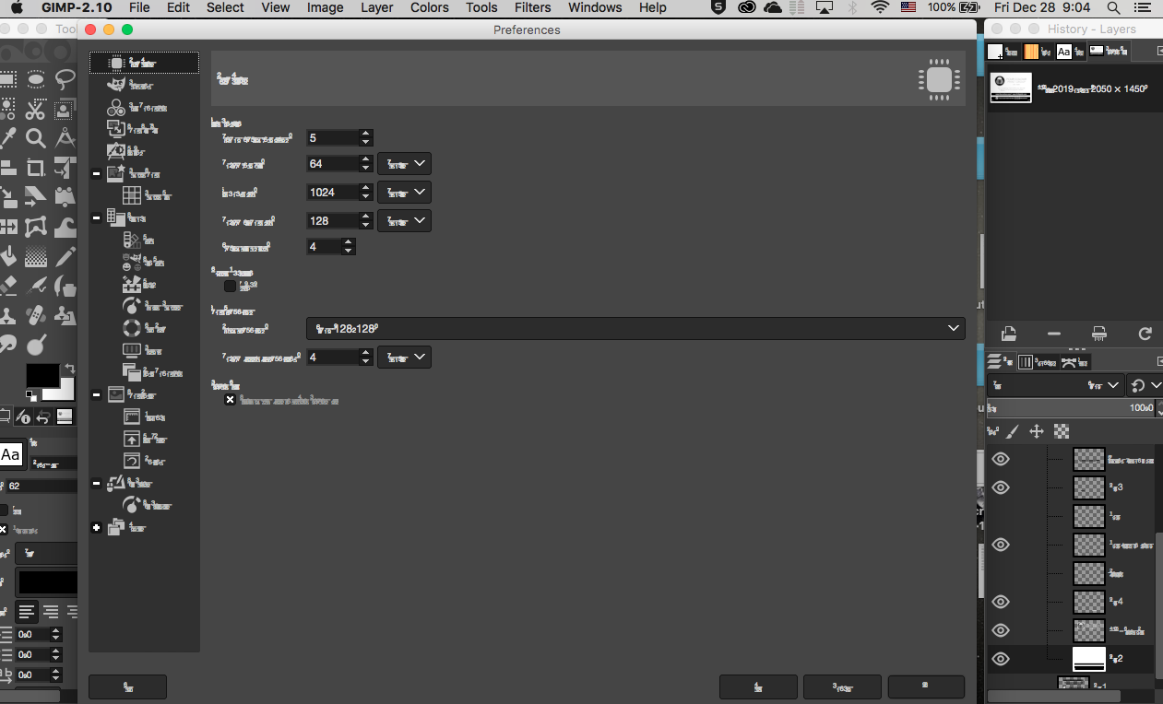Toggle the eye of the white-thumbnail layer
The width and height of the screenshot is (1163, 704).
pyautogui.click(x=1001, y=659)
